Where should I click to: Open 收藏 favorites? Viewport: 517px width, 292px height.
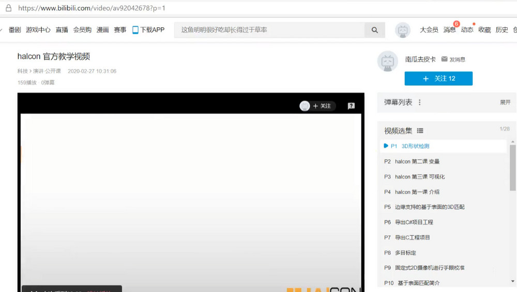point(485,30)
